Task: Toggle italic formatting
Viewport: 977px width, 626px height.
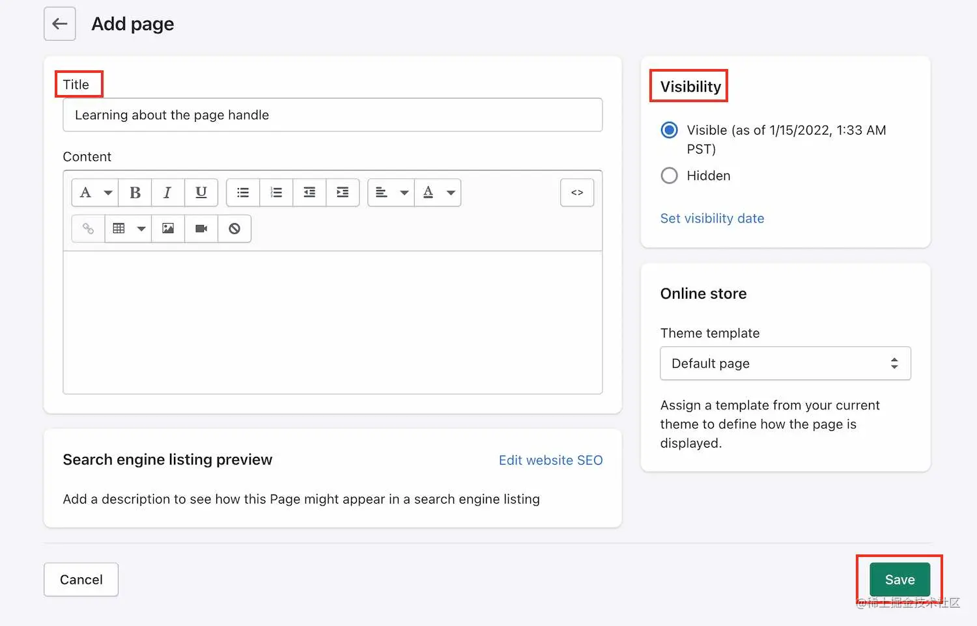Action: pyautogui.click(x=167, y=193)
